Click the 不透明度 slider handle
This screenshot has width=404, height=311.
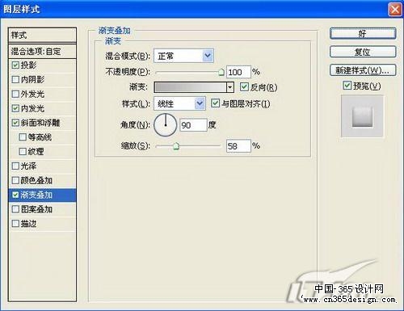[221, 72]
